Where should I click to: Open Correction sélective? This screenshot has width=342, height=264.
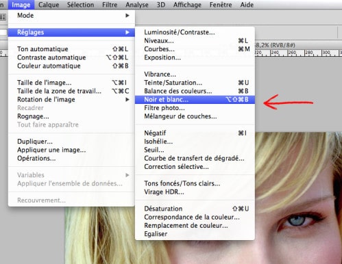tap(195, 167)
